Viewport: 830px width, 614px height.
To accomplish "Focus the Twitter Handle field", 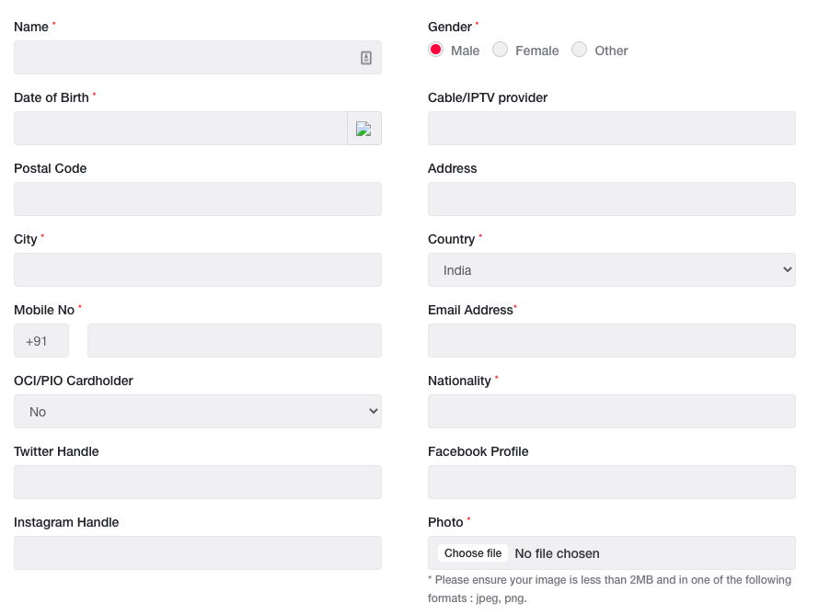I will 197,483.
